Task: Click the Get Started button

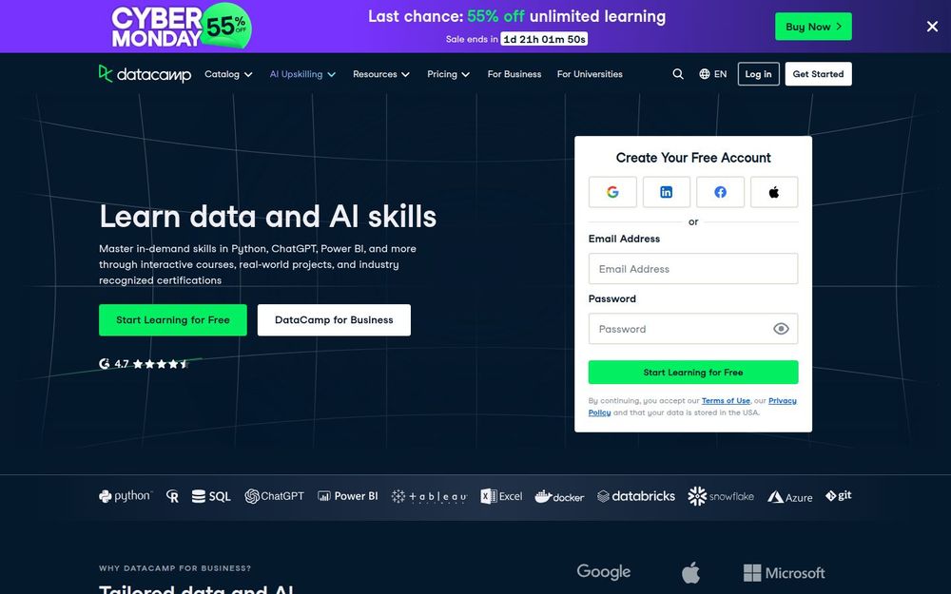Action: pos(818,74)
